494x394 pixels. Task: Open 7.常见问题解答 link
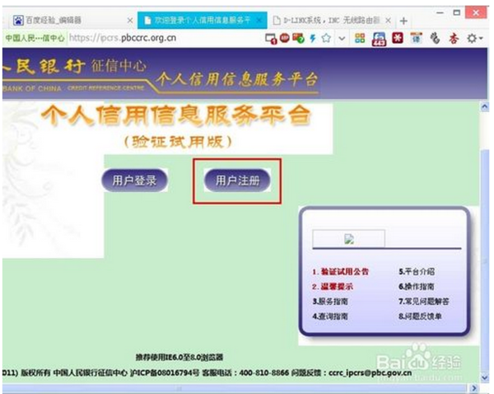point(424,301)
